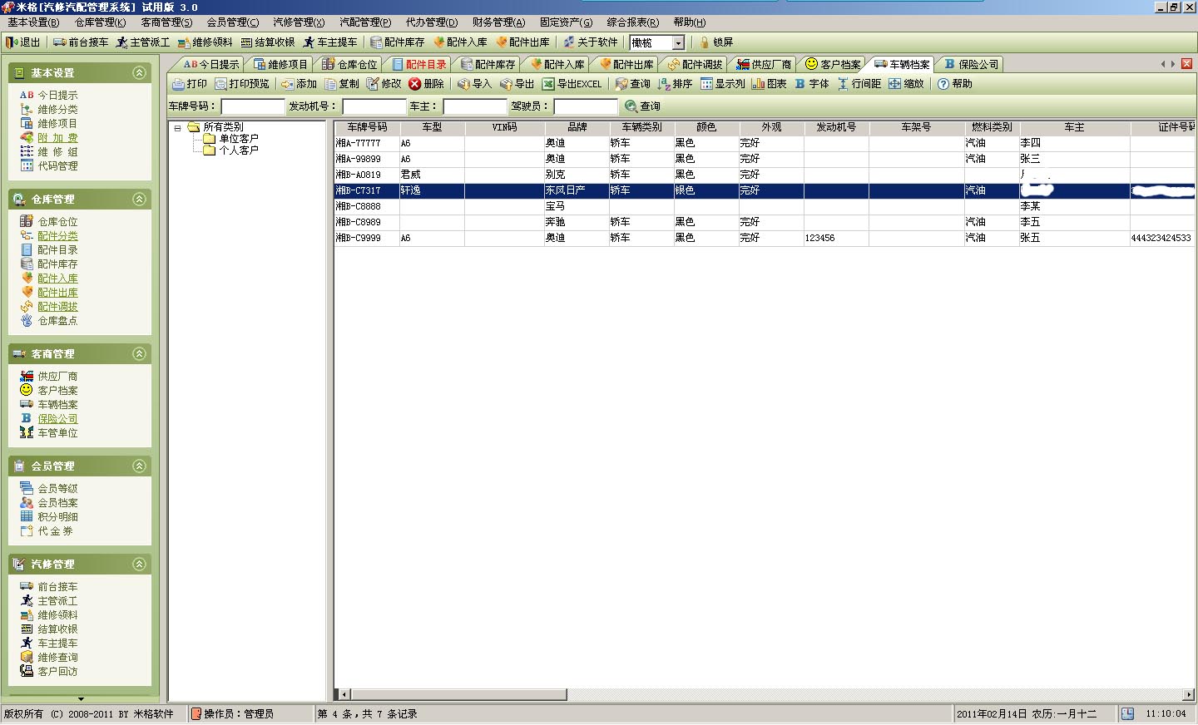Click the 锁屏 lock screen icon

click(716, 42)
